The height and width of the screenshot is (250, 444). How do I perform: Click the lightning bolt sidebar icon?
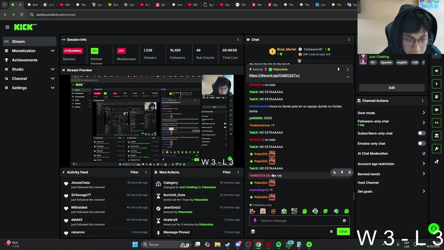coord(437,84)
